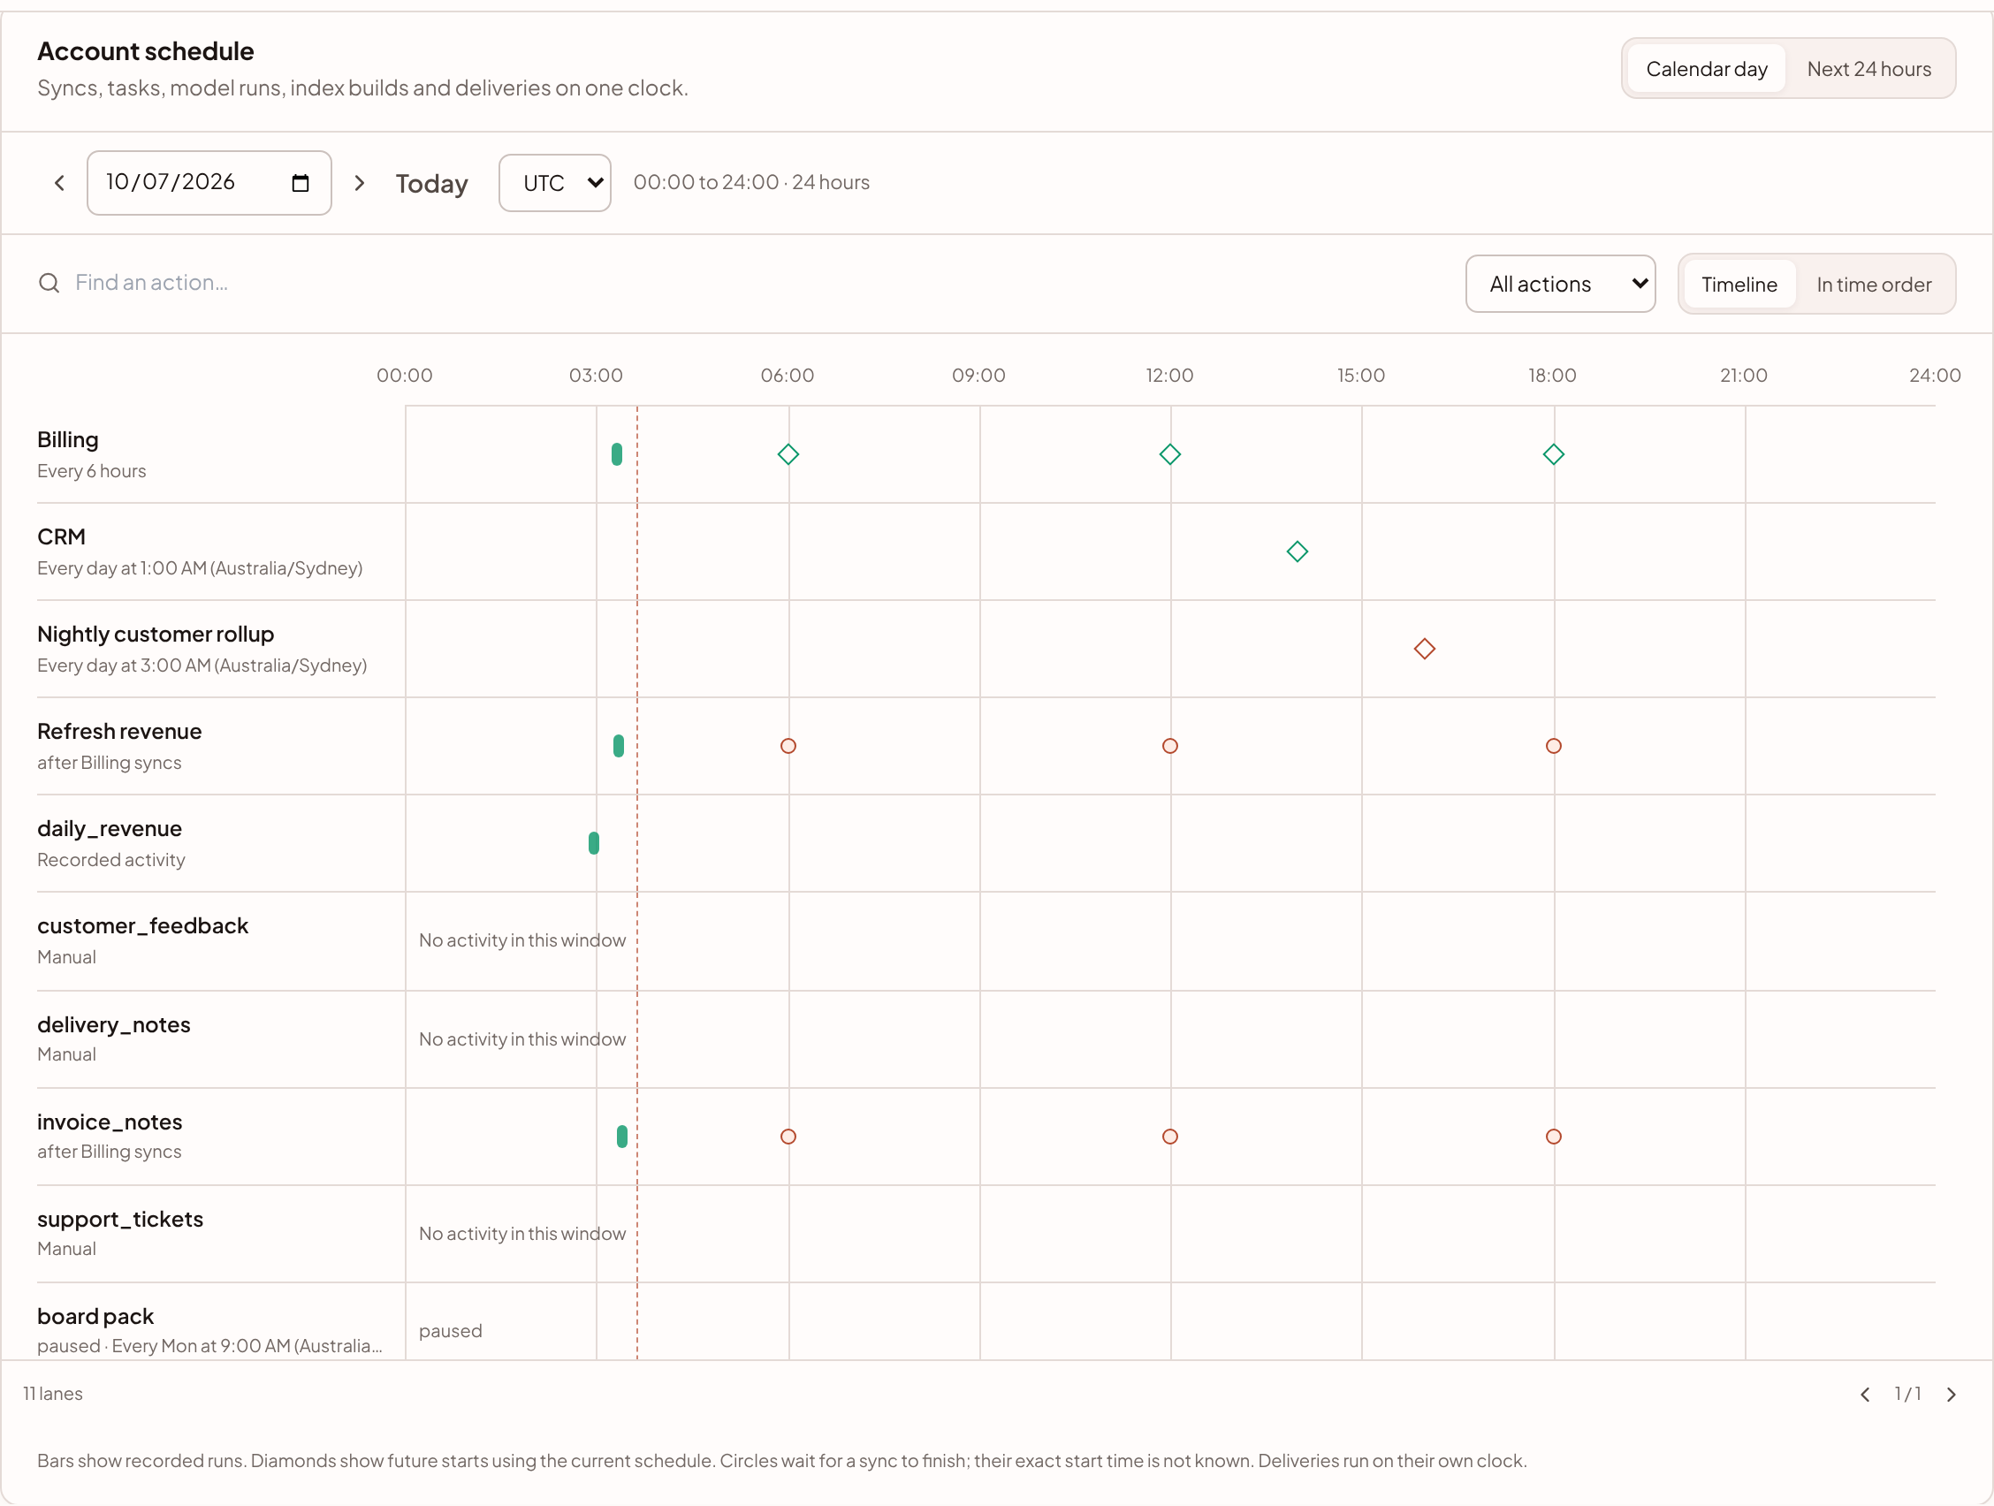Viewport: 1994px width, 1506px height.
Task: Click Refresh revenue recorded run bar
Action: pos(619,746)
